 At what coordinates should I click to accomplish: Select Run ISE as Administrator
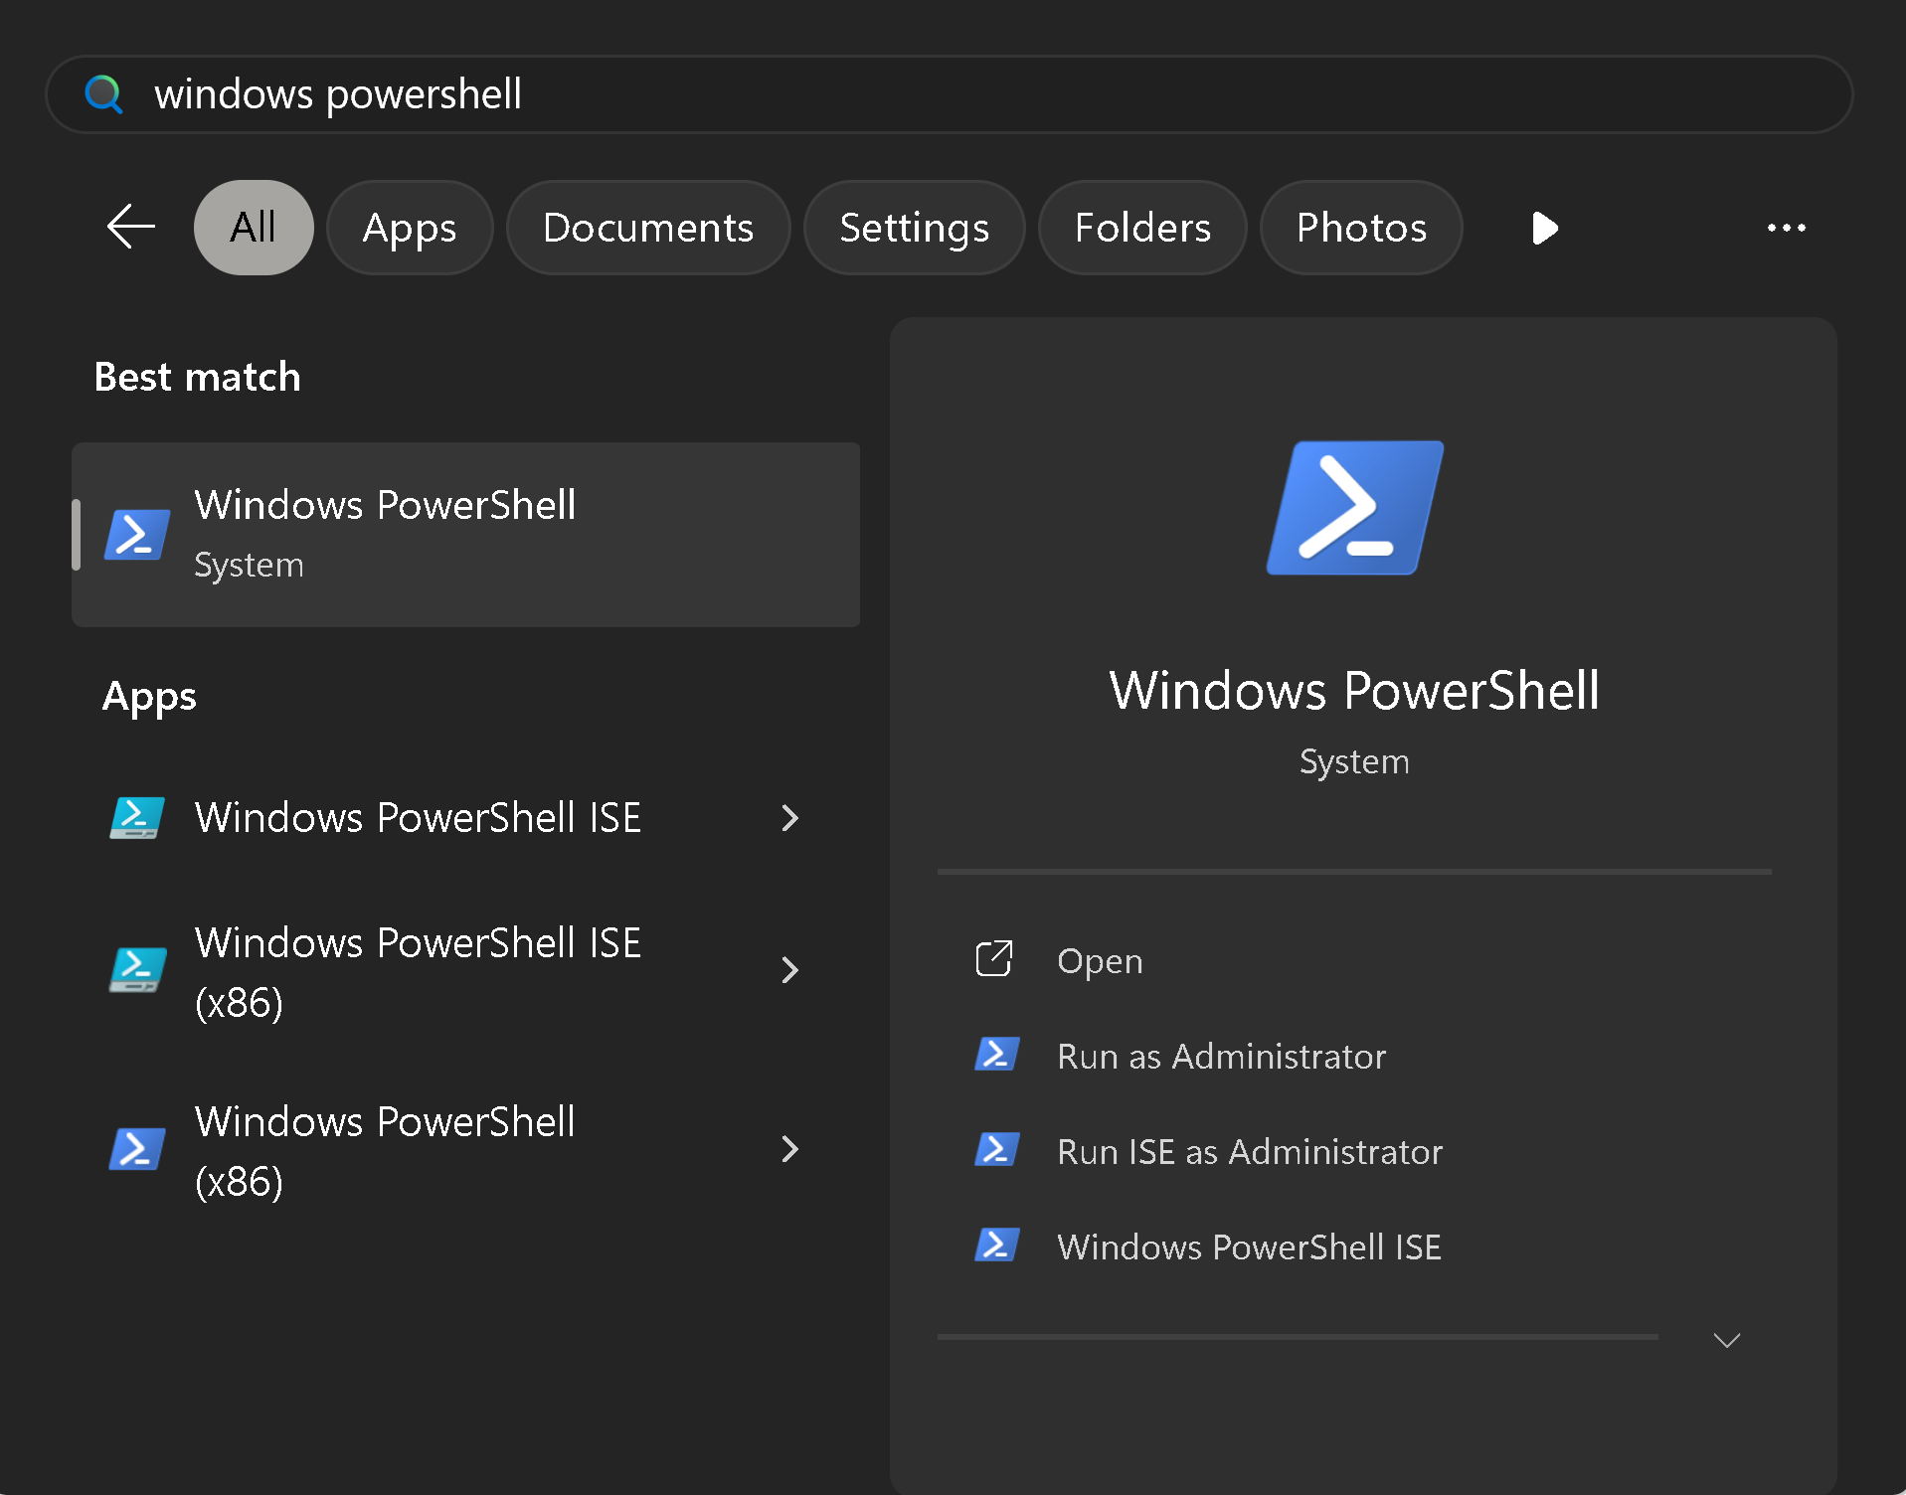tap(1249, 1151)
